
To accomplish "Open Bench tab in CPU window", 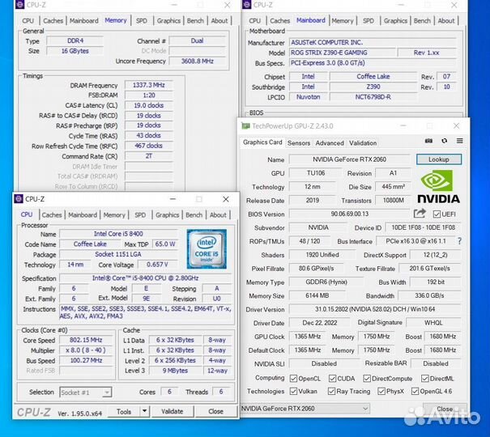I will coord(194,215).
